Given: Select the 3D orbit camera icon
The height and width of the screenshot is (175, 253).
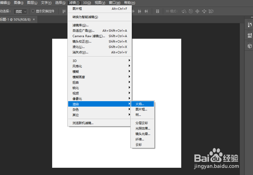Looking at the screenshot, I should (x=184, y=11).
